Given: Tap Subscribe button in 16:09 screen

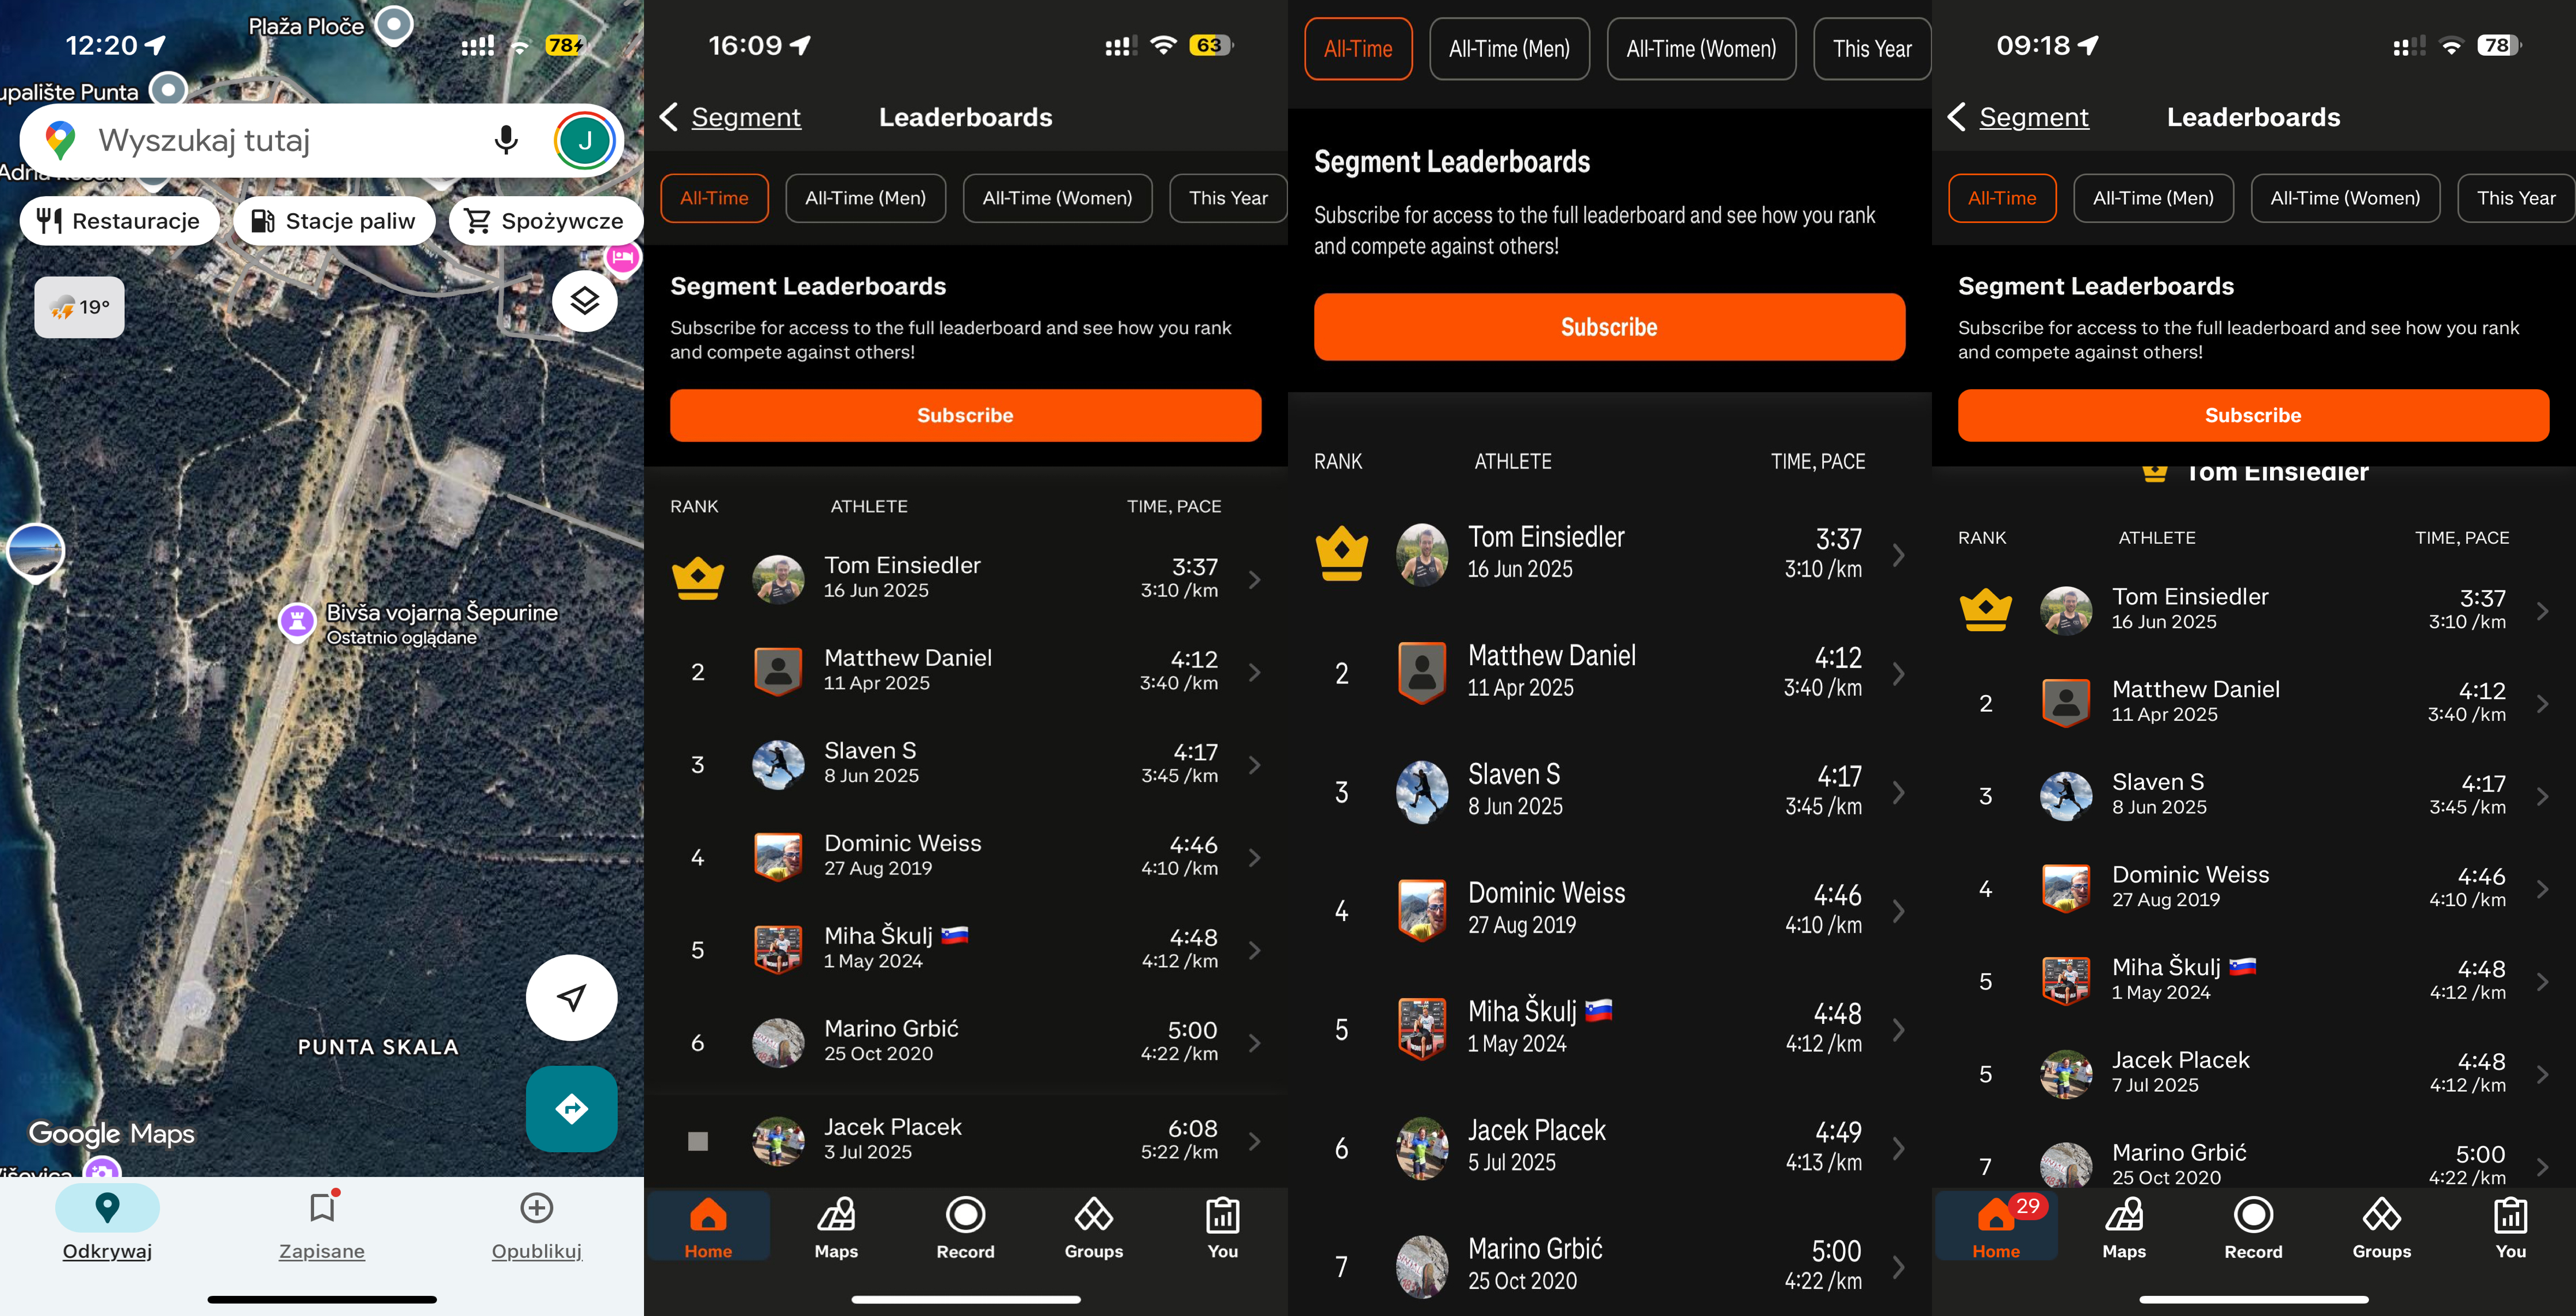Looking at the screenshot, I should [965, 415].
